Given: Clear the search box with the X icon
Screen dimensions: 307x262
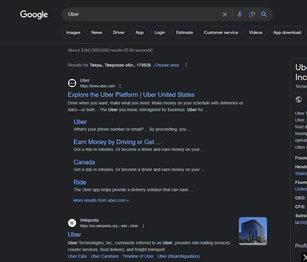Looking at the screenshot, I should coord(225,14).
